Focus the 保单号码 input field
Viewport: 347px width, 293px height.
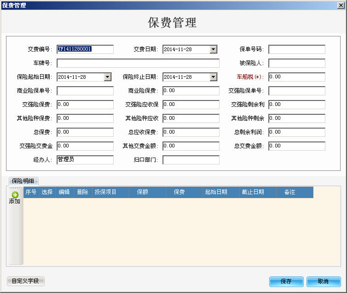tap(297, 49)
